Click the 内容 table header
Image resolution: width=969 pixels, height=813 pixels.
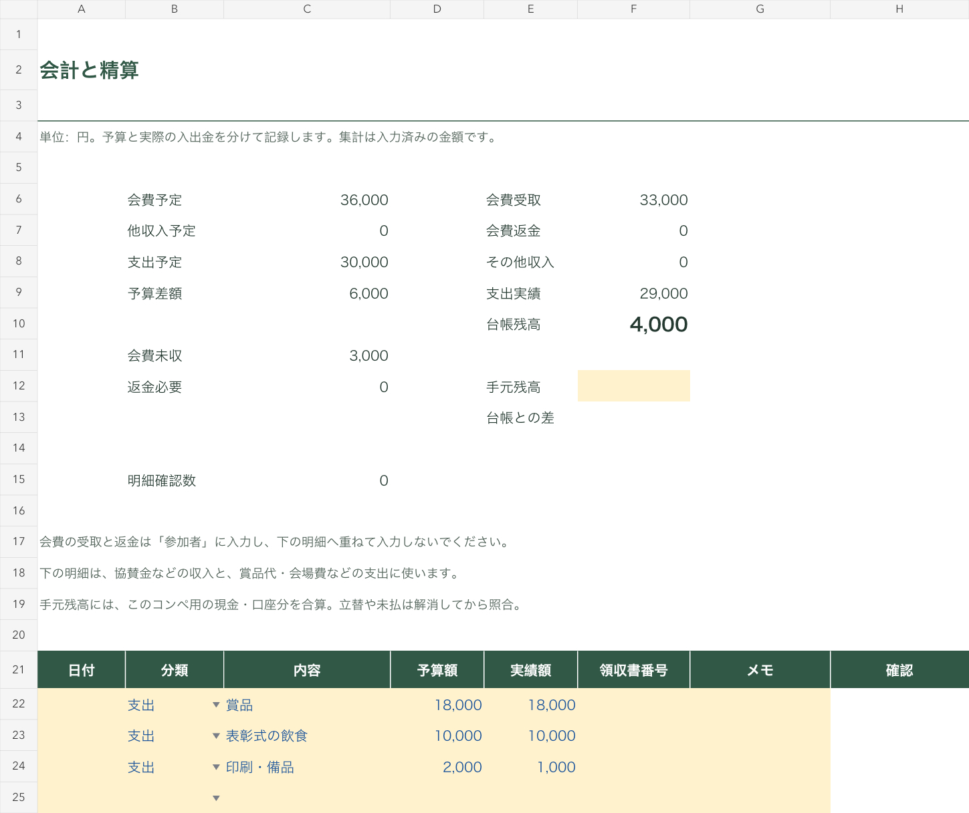307,670
